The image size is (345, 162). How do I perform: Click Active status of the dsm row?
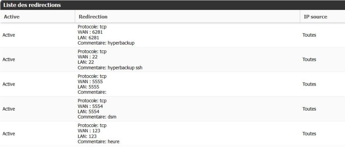point(9,109)
